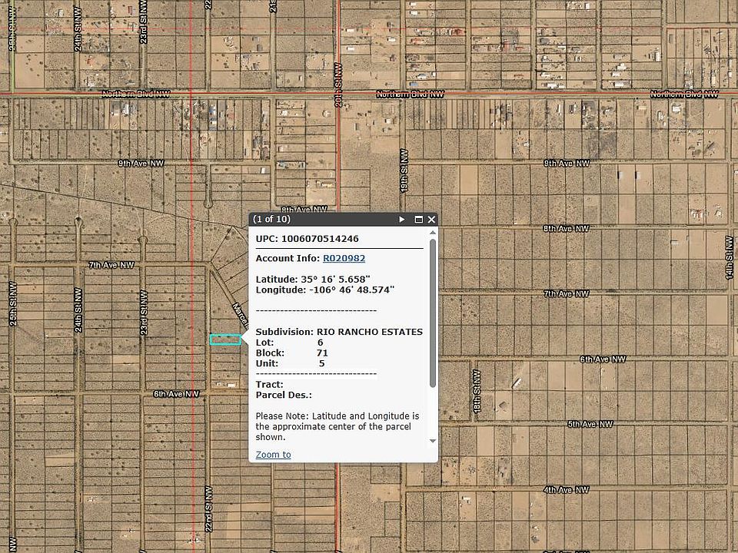Viewport: 738px width, 553px height.
Task: Click the 25th St NW street label
Action: tap(13, 307)
